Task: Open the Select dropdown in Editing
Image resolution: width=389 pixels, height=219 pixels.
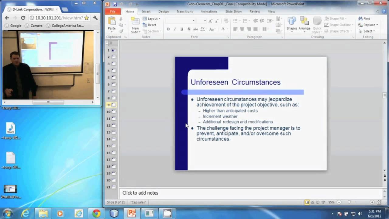Action: (x=367, y=31)
